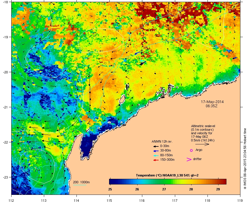Click the 'Argo' legend label
This screenshot has width=249, height=202.
point(199,150)
